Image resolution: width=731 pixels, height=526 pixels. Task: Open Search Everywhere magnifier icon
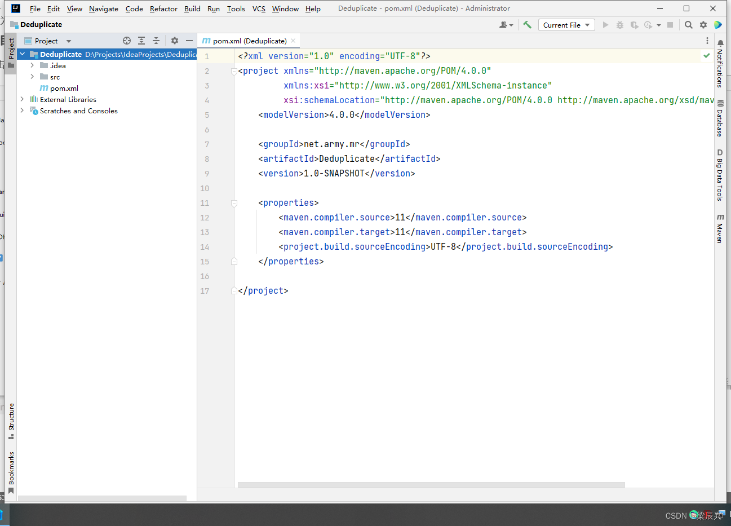[689, 25]
